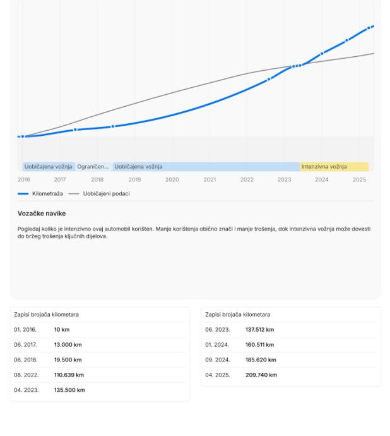
Task: Click the long Uobičajena vožnja segment spanning 2019–2022
Action: 206,167
